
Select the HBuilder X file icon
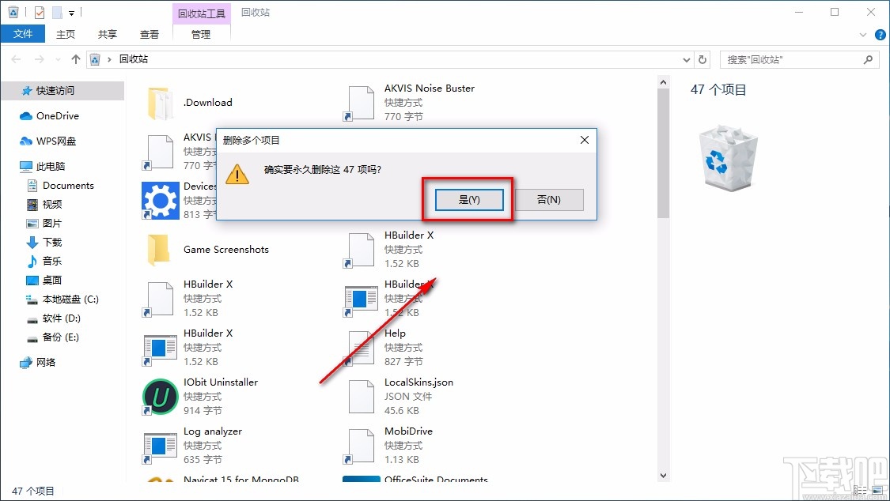159,298
